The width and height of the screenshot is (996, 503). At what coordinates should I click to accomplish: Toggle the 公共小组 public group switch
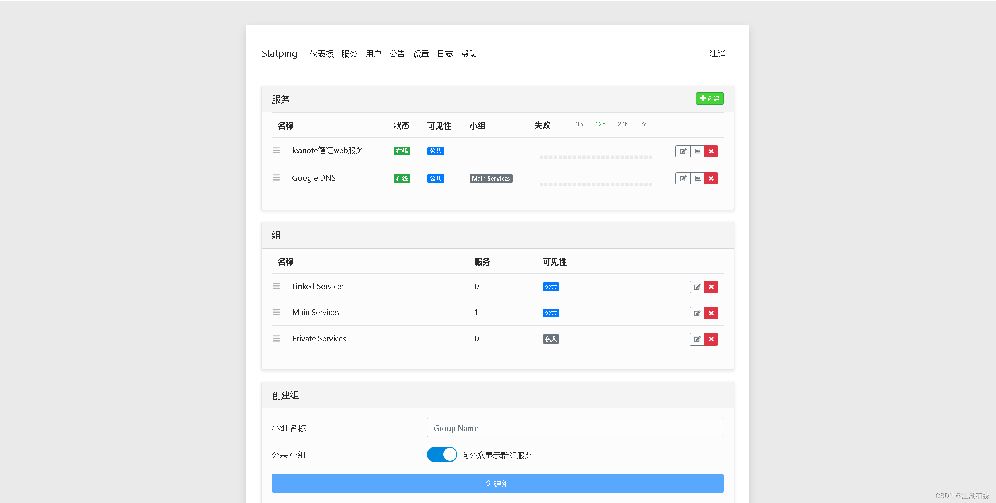pos(442,454)
